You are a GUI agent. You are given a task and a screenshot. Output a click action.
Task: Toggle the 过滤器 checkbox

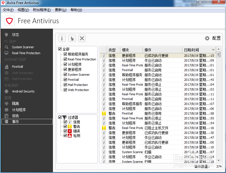click(x=60, y=117)
